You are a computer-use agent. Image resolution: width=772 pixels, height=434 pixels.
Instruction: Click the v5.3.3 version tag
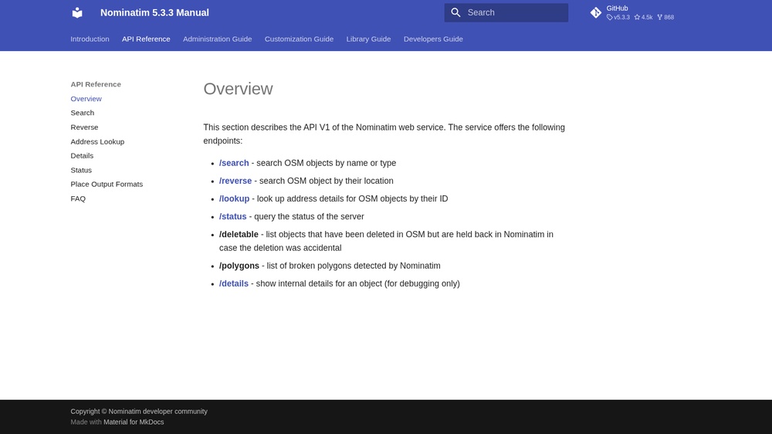point(618,17)
